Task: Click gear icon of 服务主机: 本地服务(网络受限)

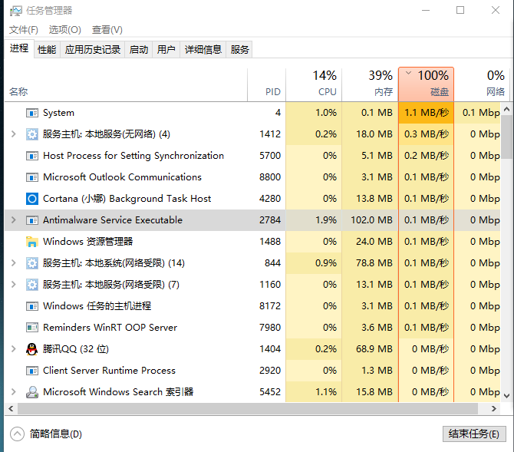Action: coord(31,285)
